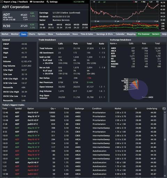Select the 3d chart range
This screenshot has height=178, width=167.
(104, 2)
